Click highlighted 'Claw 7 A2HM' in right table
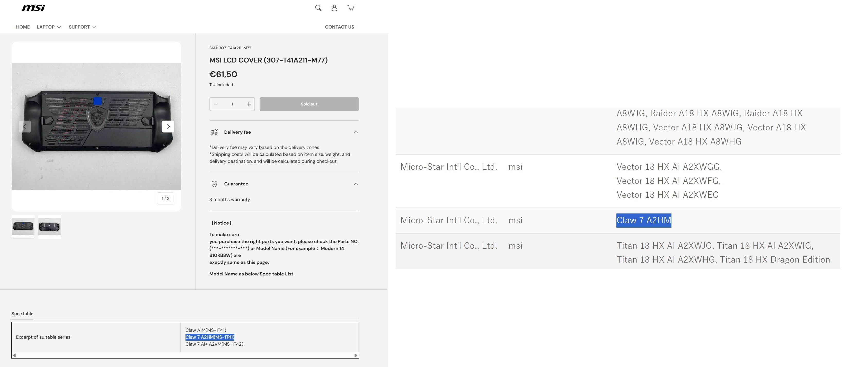This screenshot has height=367, width=850. 644,220
